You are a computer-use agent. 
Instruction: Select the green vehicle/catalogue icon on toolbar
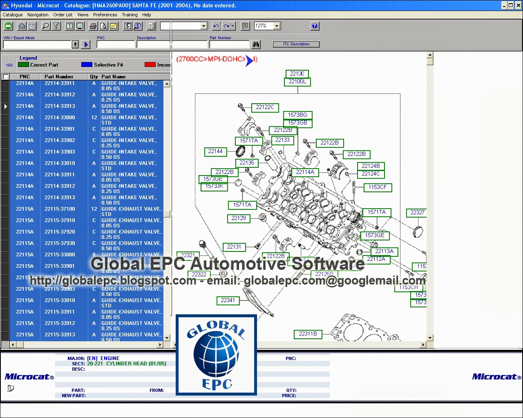coord(8,26)
